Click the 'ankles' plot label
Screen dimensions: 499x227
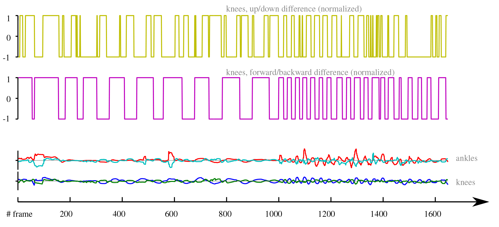click(466, 158)
